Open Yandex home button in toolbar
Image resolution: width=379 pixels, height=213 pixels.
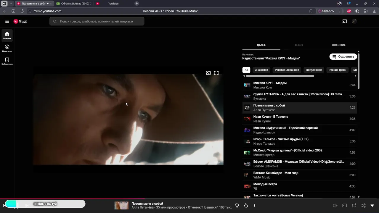pos(13,11)
